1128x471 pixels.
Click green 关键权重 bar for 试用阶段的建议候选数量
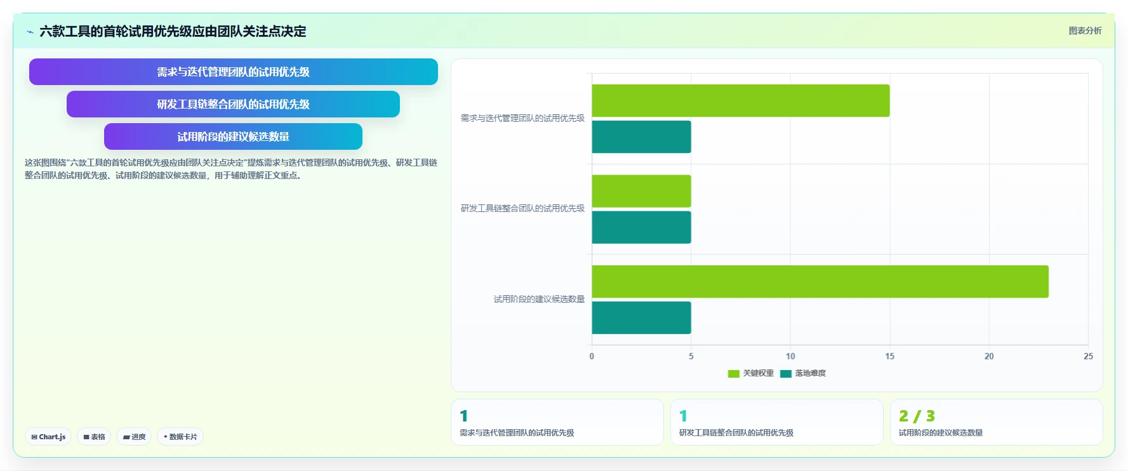click(820, 281)
